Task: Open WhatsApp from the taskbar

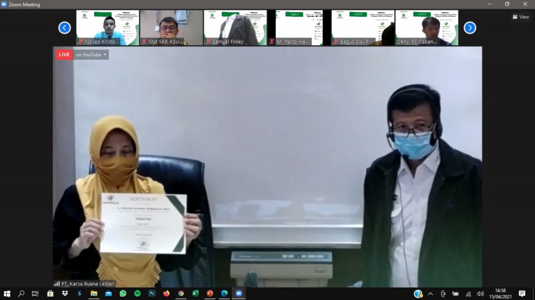Action: point(123,294)
